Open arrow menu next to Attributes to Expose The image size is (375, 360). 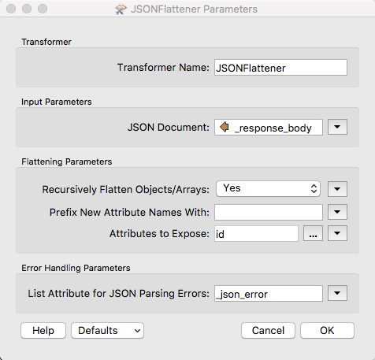click(x=337, y=233)
